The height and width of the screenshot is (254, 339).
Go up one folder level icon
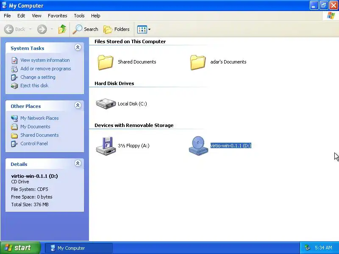(62, 29)
